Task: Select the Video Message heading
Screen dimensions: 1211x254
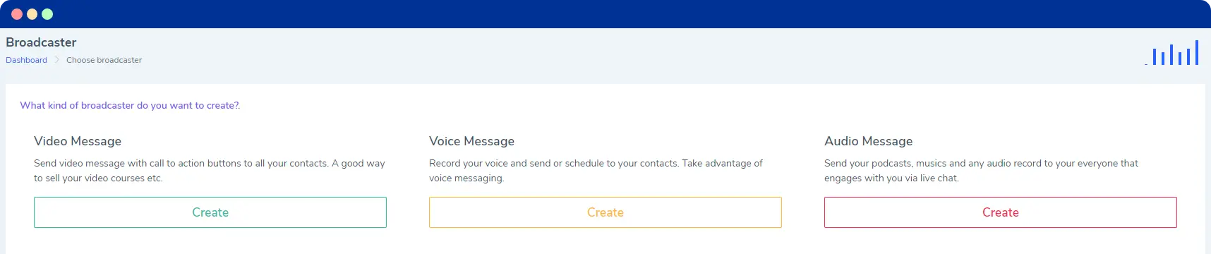Action: tap(78, 141)
